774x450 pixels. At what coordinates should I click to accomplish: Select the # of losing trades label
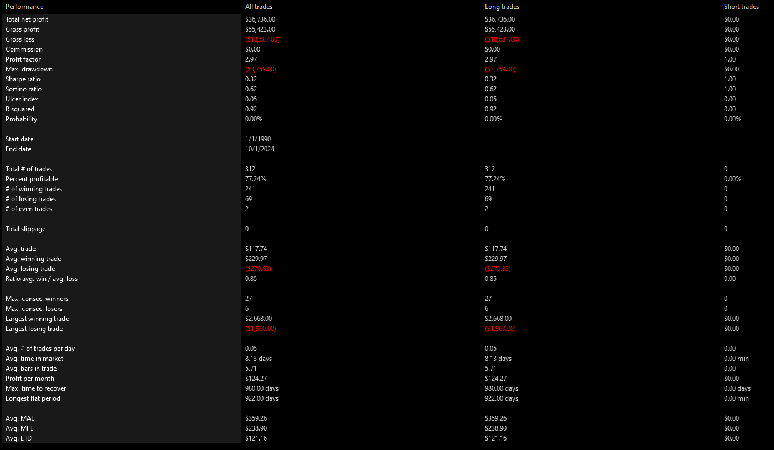(x=31, y=199)
